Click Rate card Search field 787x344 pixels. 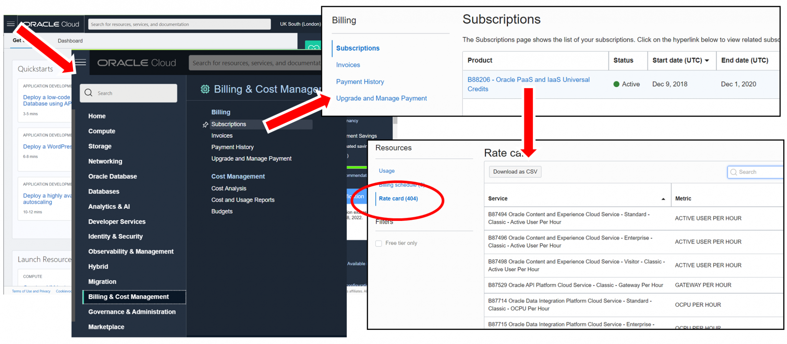(x=755, y=172)
